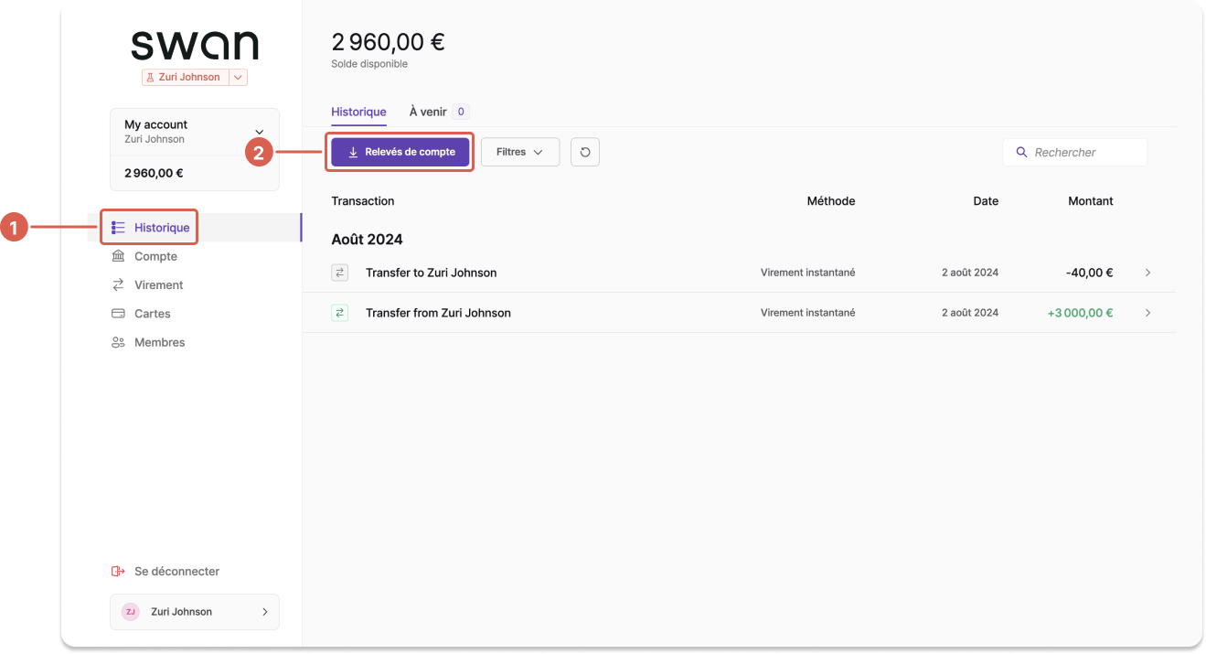The image size is (1206, 654).
Task: Click the 2 960,00 € balance in the account card
Action: [x=154, y=173]
